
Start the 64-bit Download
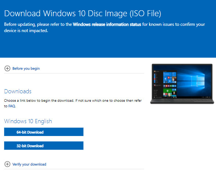tap(44, 132)
